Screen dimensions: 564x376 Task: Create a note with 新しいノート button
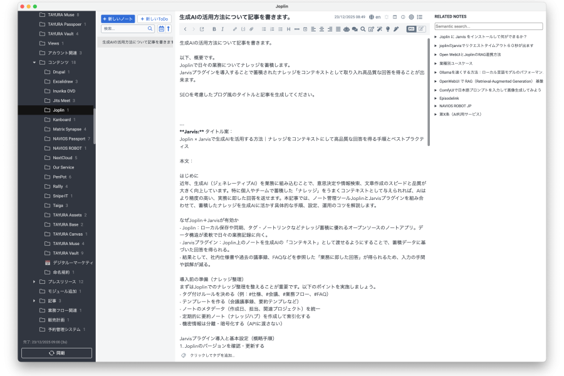point(118,19)
